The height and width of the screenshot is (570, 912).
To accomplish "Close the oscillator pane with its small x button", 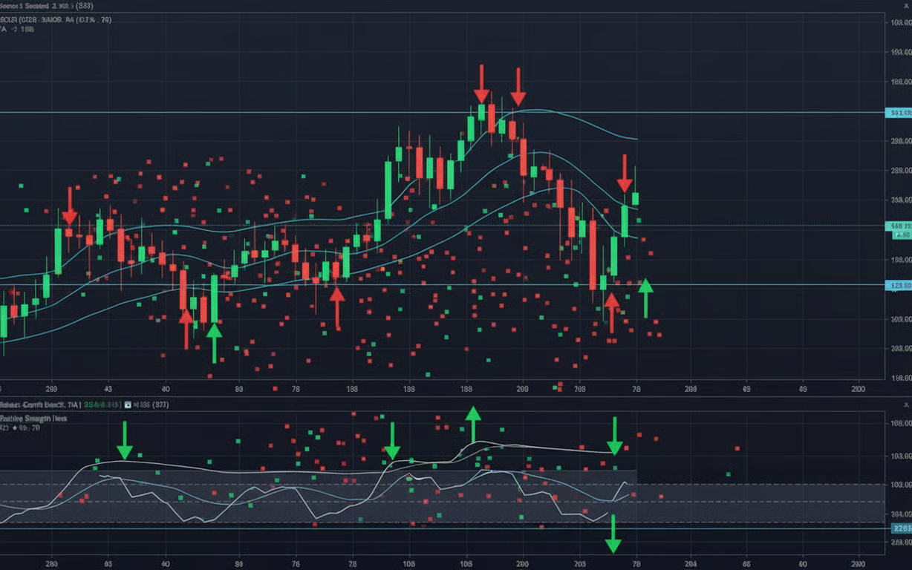I will pyautogui.click(x=905, y=405).
